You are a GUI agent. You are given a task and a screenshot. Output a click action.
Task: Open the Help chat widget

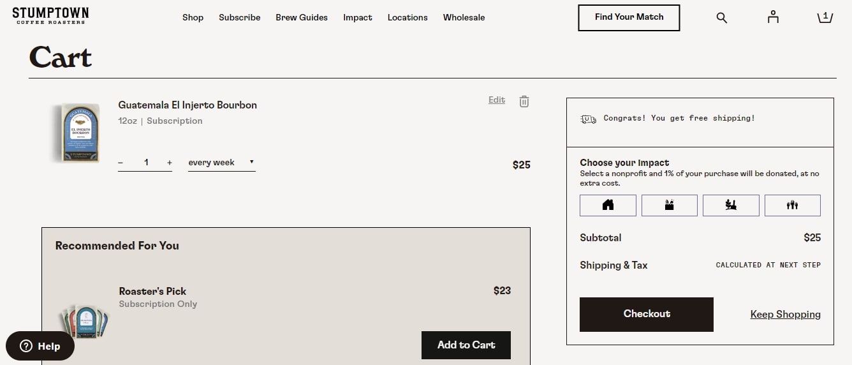(40, 346)
